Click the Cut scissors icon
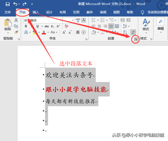This screenshot has height=141, width=168. (16, 20)
